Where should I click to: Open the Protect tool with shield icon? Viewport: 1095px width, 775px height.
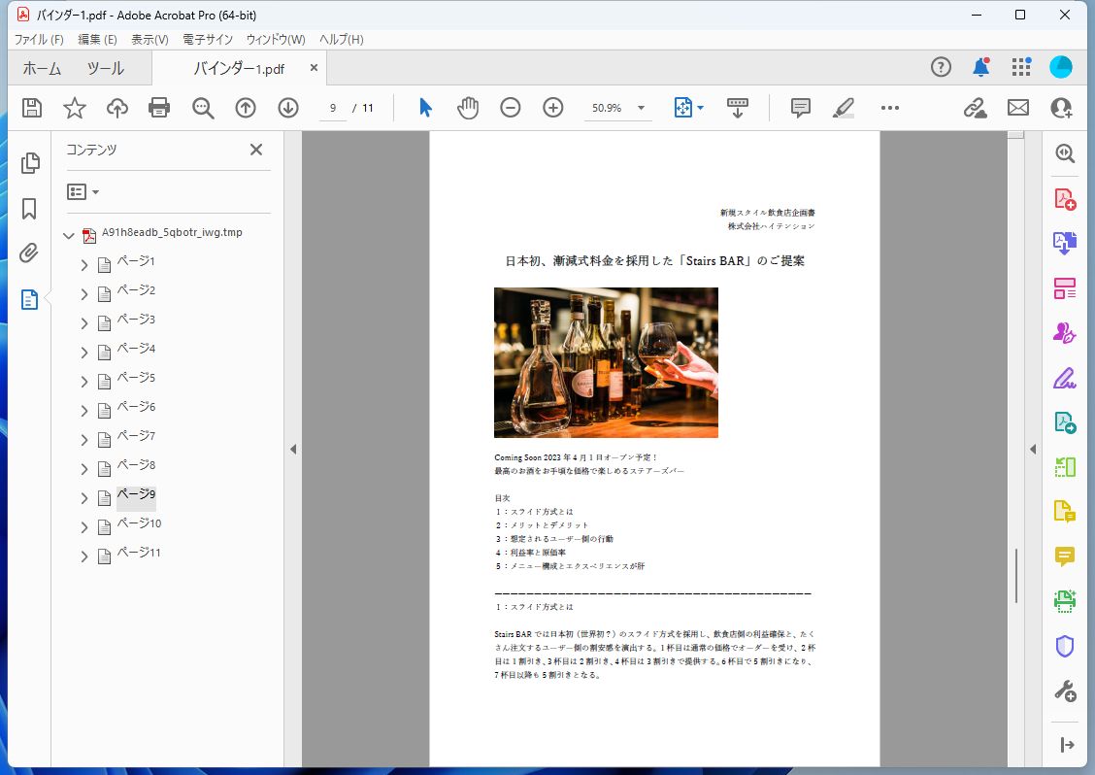1065,646
